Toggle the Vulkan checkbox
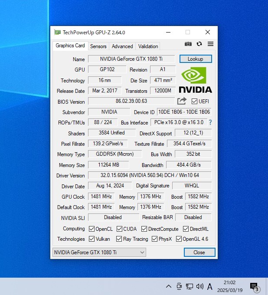 tap(92, 239)
